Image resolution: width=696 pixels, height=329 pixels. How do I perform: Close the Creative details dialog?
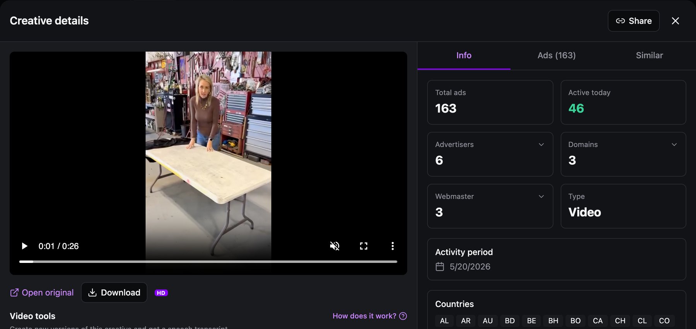pos(675,21)
